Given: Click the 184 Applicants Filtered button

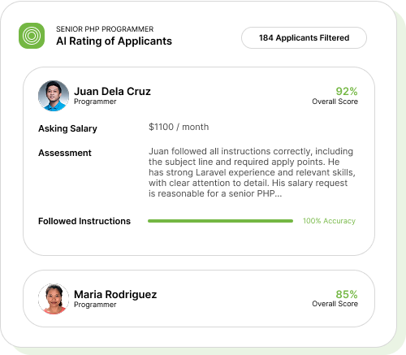Looking at the screenshot, I should 304,37.
